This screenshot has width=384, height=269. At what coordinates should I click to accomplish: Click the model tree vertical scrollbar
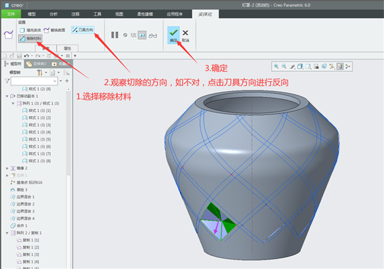coord(69,132)
